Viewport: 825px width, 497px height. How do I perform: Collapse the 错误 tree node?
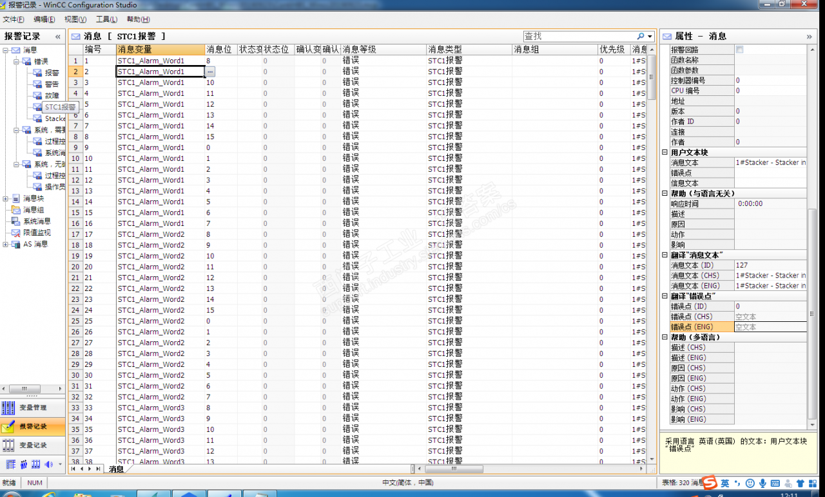point(17,62)
